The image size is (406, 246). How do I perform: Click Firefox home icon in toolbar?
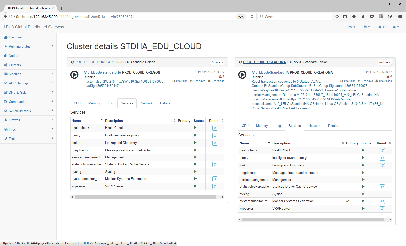point(363,17)
